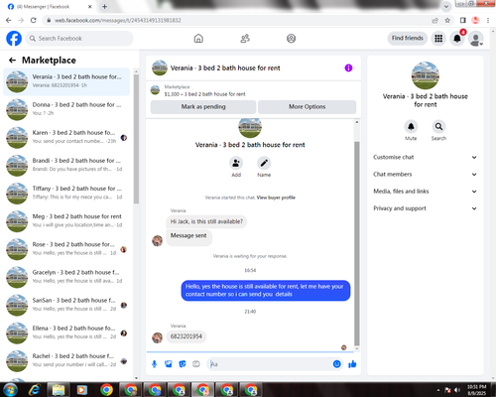Mute the Verania conversation
The image size is (496, 397).
tap(411, 126)
